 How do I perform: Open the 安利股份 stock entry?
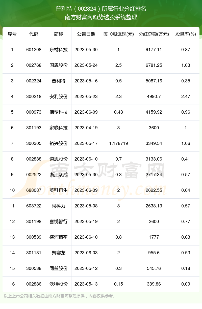pos(59,97)
